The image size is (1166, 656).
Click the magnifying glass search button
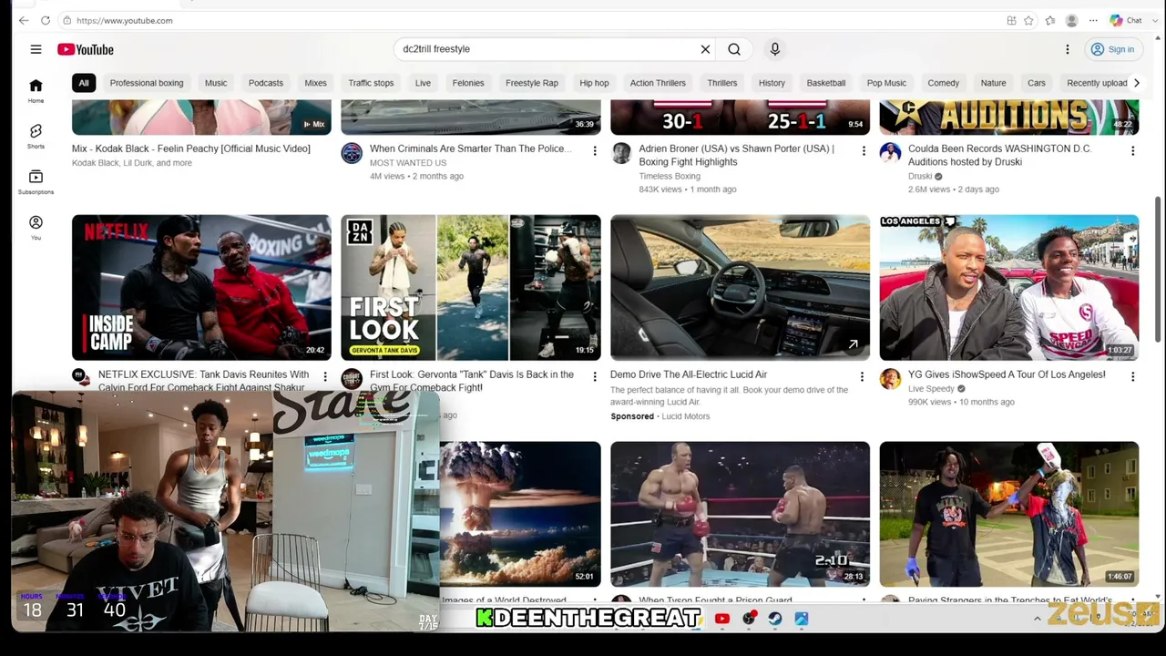(x=734, y=49)
